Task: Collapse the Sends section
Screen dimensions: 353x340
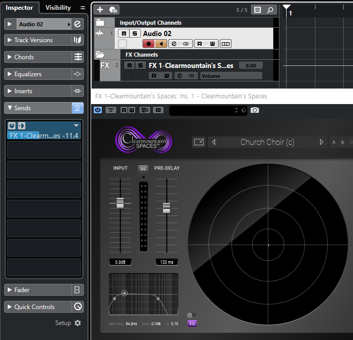Action: coord(9,108)
